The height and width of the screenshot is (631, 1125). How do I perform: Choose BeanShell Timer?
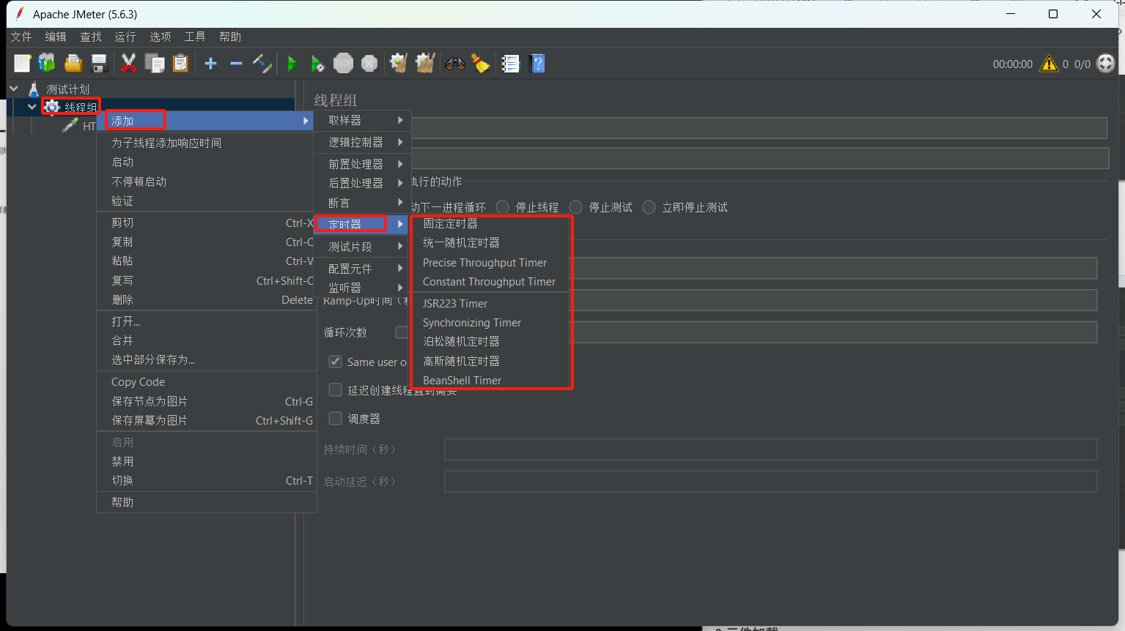pyautogui.click(x=490, y=380)
